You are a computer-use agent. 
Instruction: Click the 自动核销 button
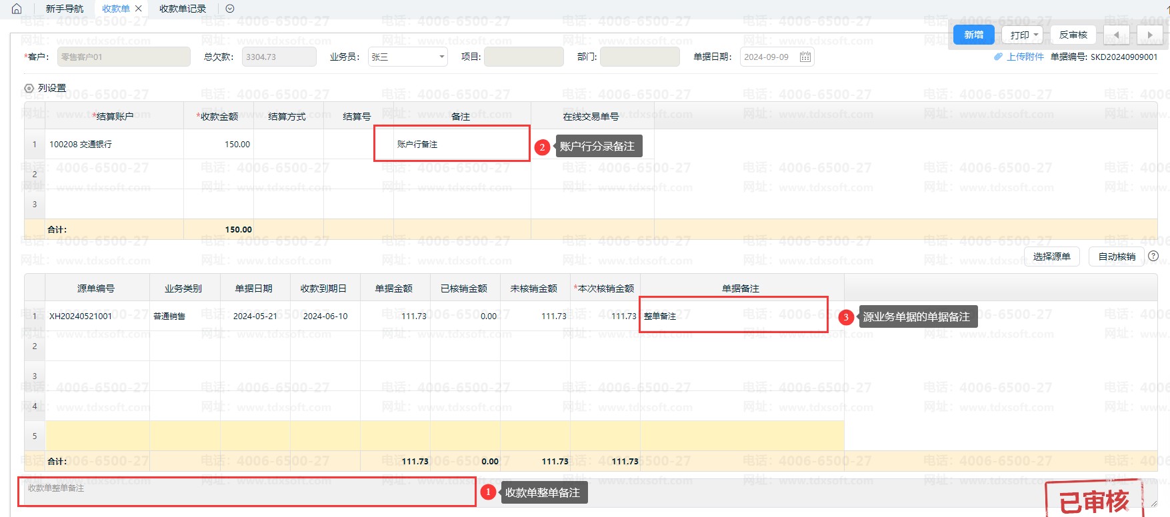click(1117, 257)
